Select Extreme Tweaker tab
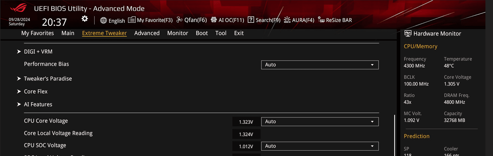This screenshot has width=493, height=156. coord(104,33)
